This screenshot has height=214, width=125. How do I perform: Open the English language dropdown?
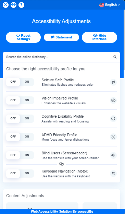pos(110,5)
